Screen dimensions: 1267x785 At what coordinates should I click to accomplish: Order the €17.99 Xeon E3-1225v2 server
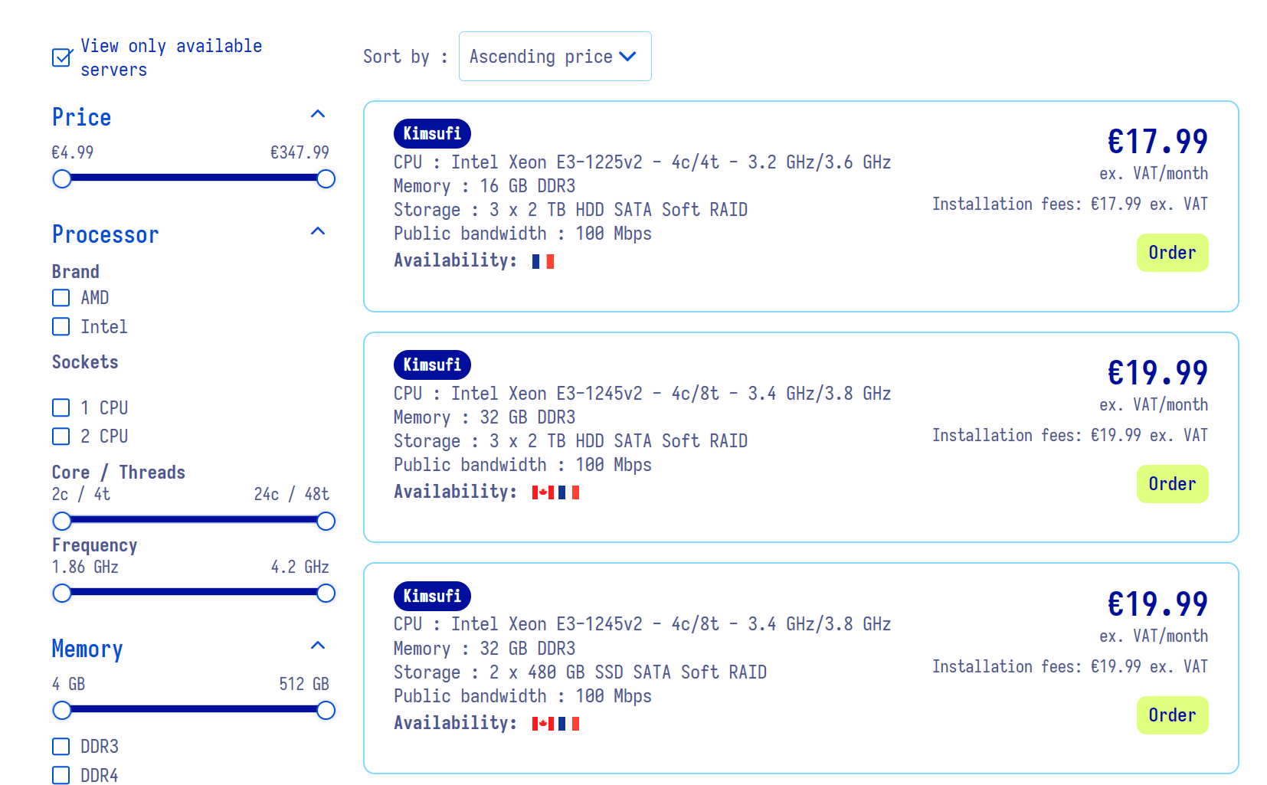pos(1171,253)
